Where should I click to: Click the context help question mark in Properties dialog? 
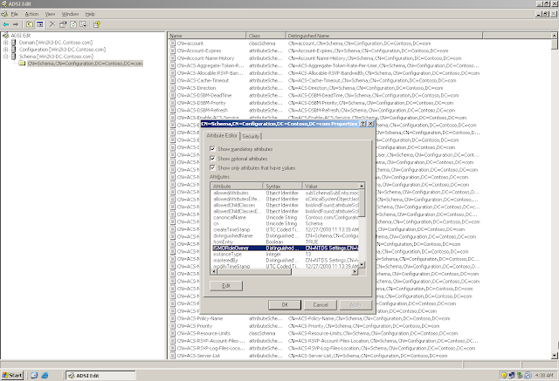(x=362, y=124)
